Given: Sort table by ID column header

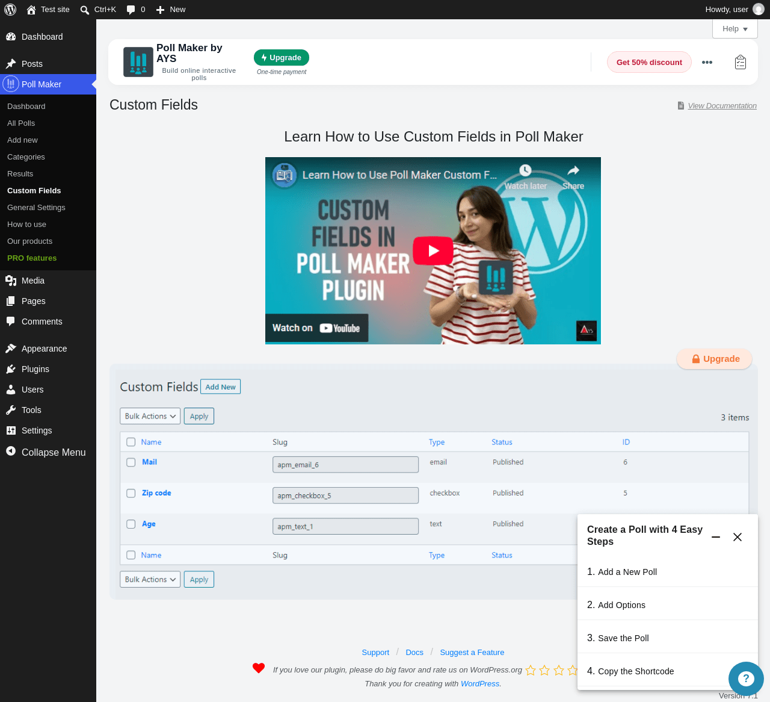Looking at the screenshot, I should [626, 442].
